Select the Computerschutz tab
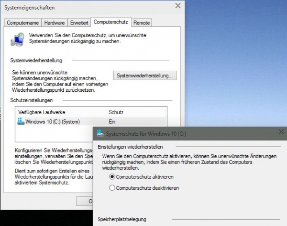The height and width of the screenshot is (226, 287). (x=110, y=22)
